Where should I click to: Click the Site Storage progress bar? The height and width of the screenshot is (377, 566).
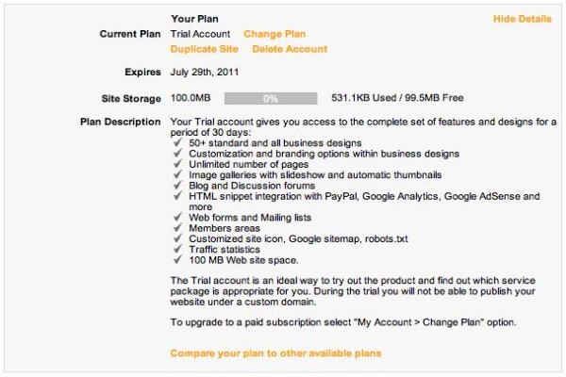click(271, 98)
